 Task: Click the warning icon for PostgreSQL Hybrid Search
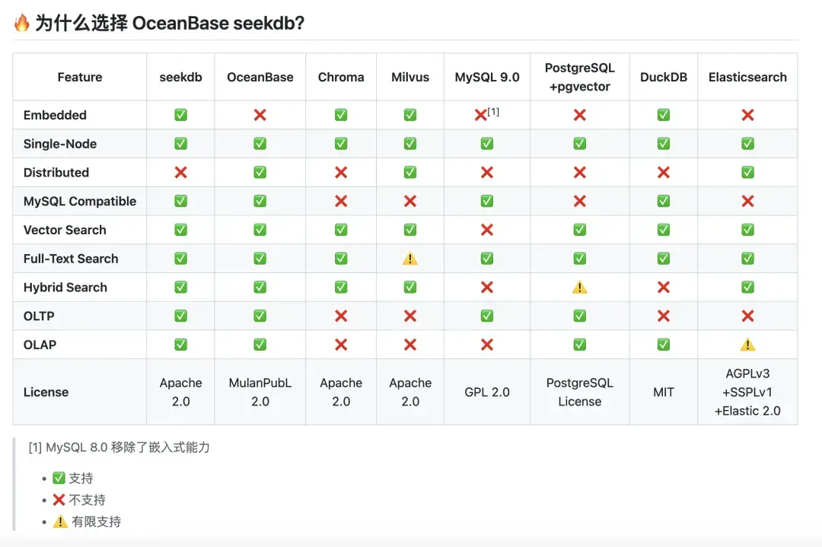pyautogui.click(x=579, y=287)
